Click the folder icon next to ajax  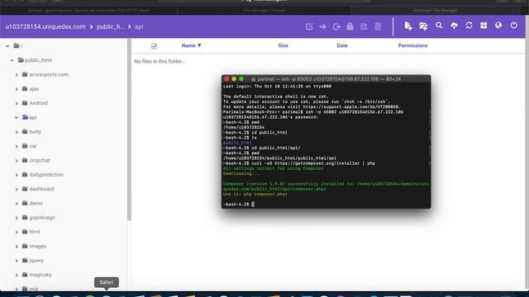pyautogui.click(x=25, y=88)
